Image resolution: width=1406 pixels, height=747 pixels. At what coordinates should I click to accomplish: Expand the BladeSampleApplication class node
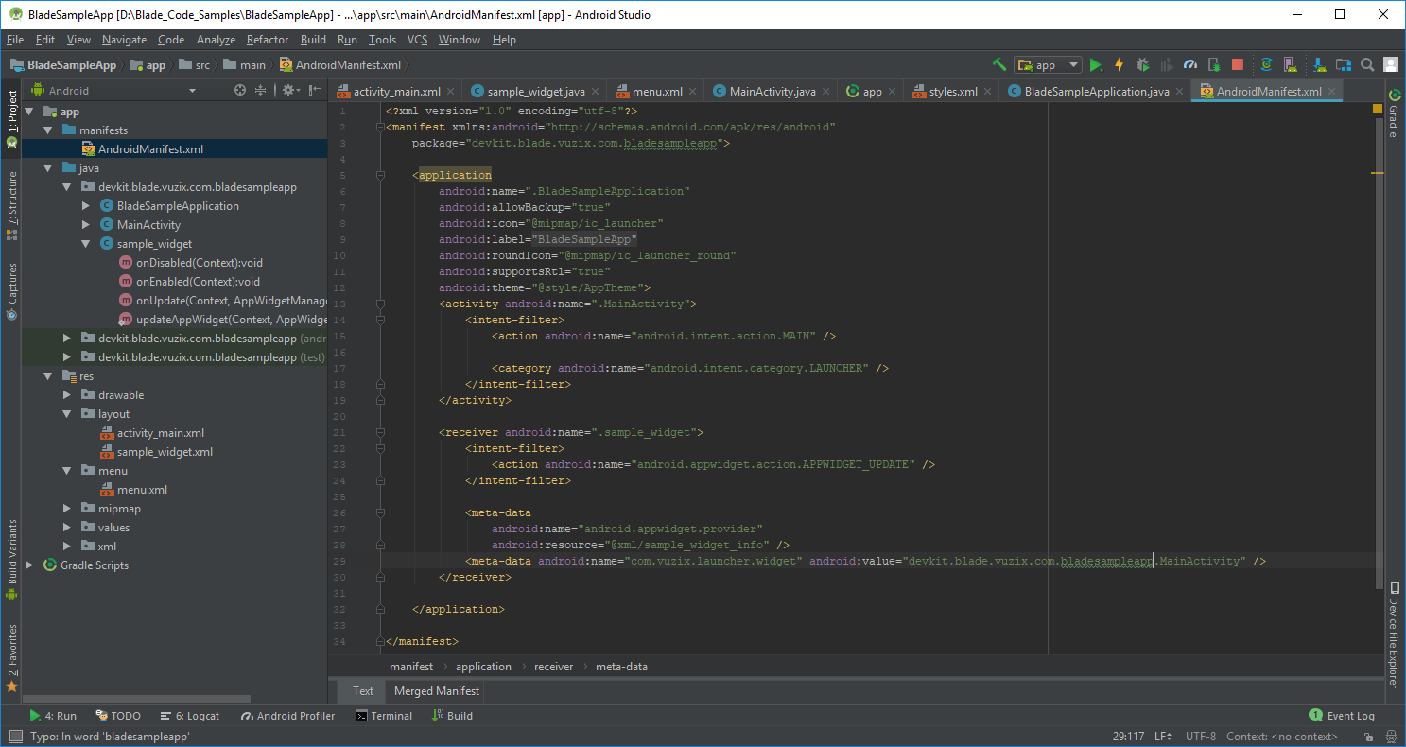(x=86, y=206)
